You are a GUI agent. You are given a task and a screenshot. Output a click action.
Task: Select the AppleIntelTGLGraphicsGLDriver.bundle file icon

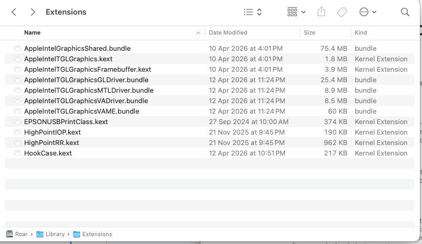[17, 80]
